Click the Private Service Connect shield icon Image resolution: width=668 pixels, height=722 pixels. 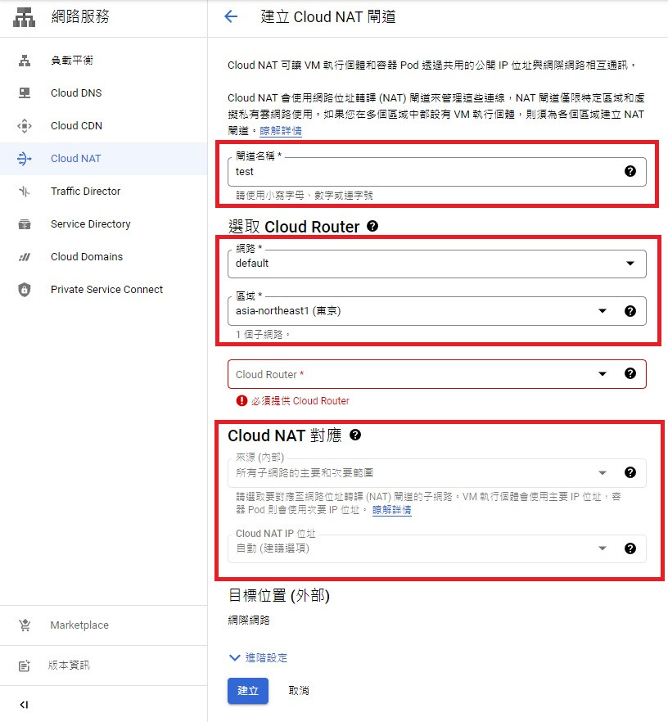click(25, 290)
